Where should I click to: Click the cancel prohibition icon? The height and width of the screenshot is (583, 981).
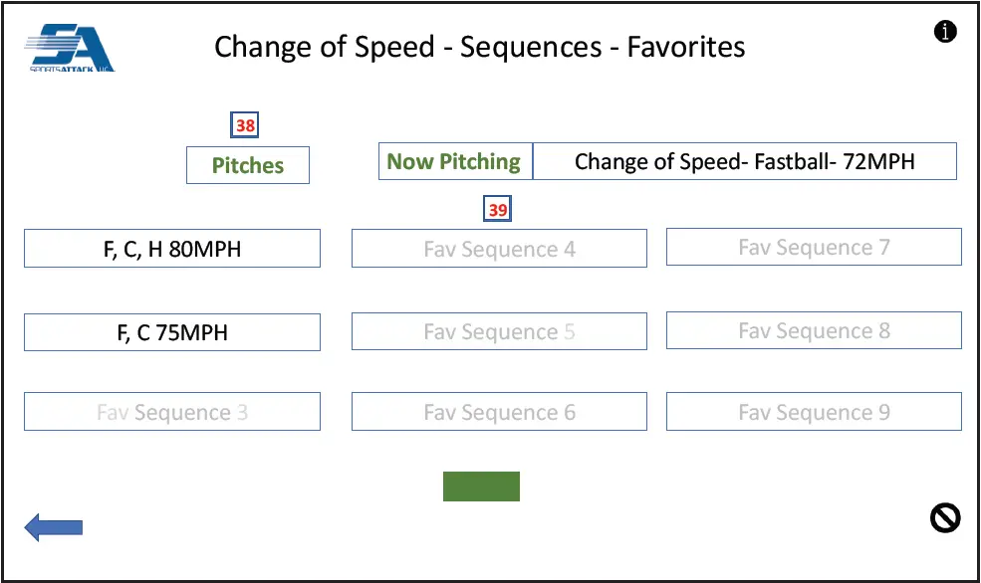(x=945, y=517)
